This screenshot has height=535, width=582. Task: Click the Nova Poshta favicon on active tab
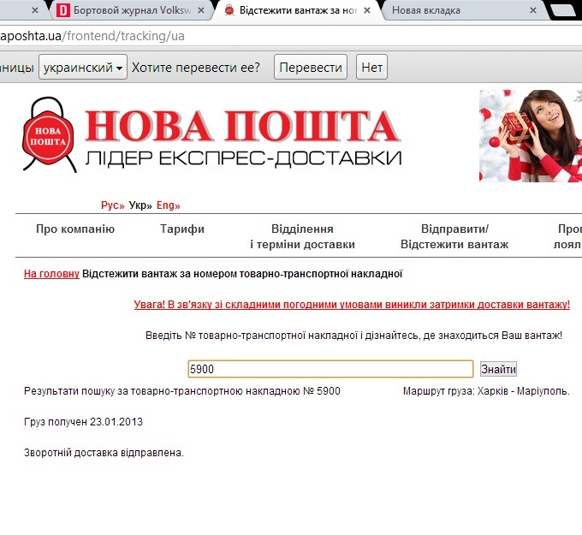pyautogui.click(x=229, y=10)
